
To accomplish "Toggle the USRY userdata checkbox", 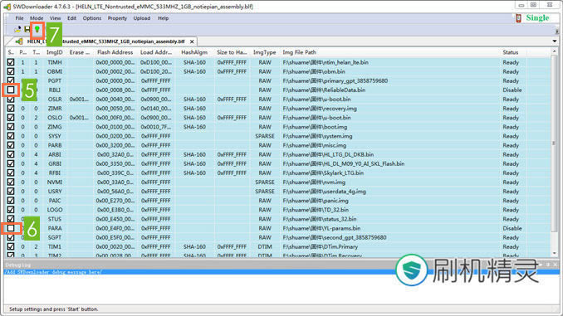I will point(11,192).
